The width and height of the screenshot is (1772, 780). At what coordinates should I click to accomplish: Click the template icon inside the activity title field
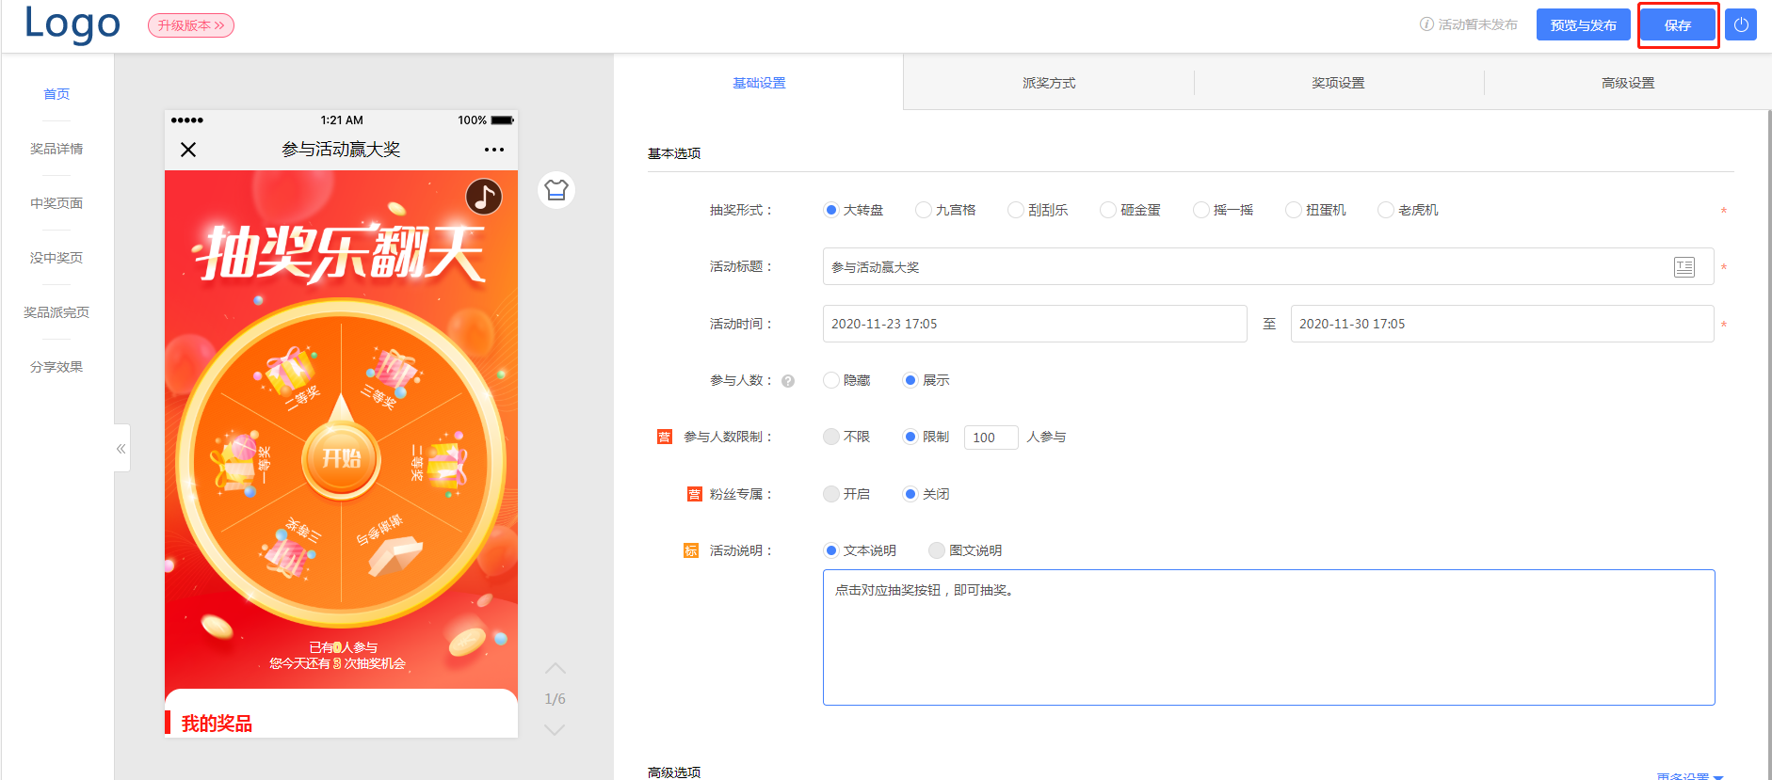click(x=1684, y=267)
